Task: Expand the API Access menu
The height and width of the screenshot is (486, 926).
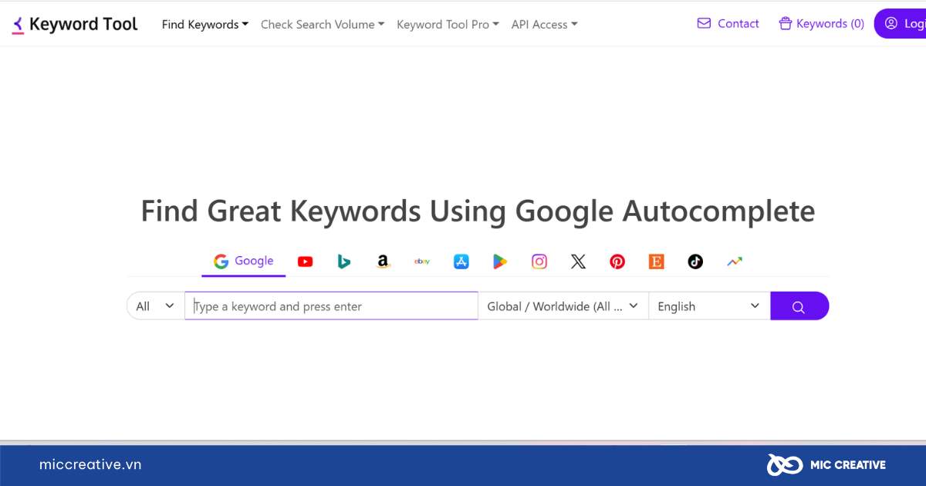Action: 544,25
